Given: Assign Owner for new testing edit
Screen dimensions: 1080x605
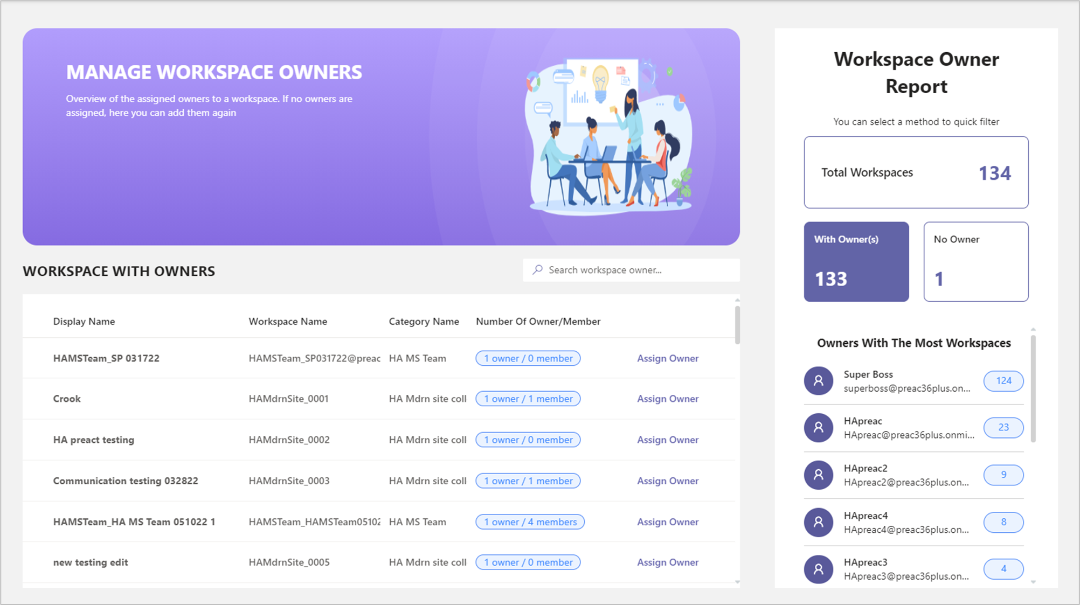Looking at the screenshot, I should tap(667, 562).
